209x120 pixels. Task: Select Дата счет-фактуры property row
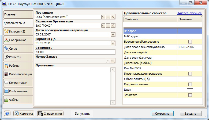163,58
